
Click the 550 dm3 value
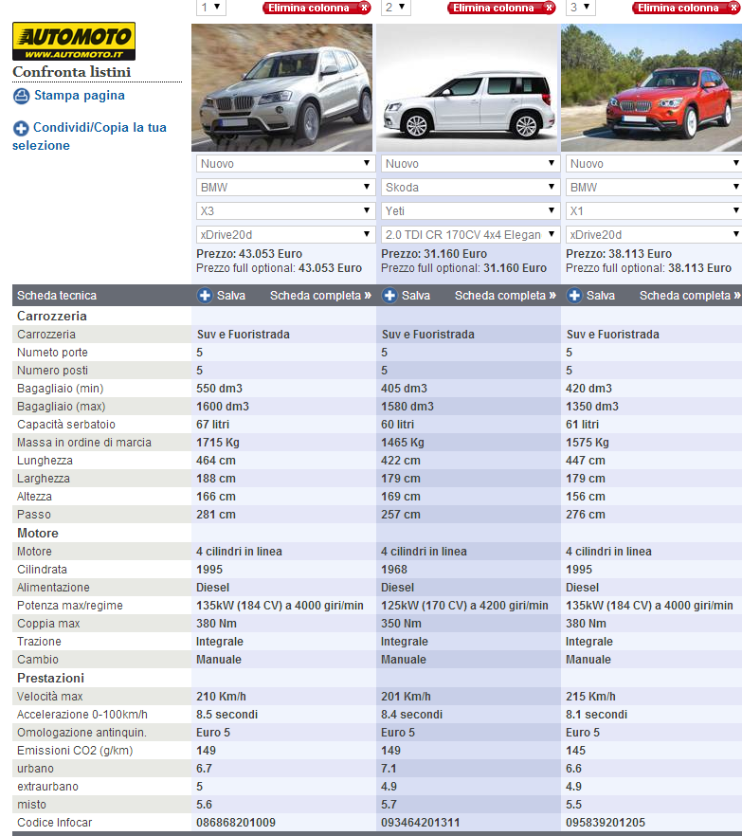point(220,389)
